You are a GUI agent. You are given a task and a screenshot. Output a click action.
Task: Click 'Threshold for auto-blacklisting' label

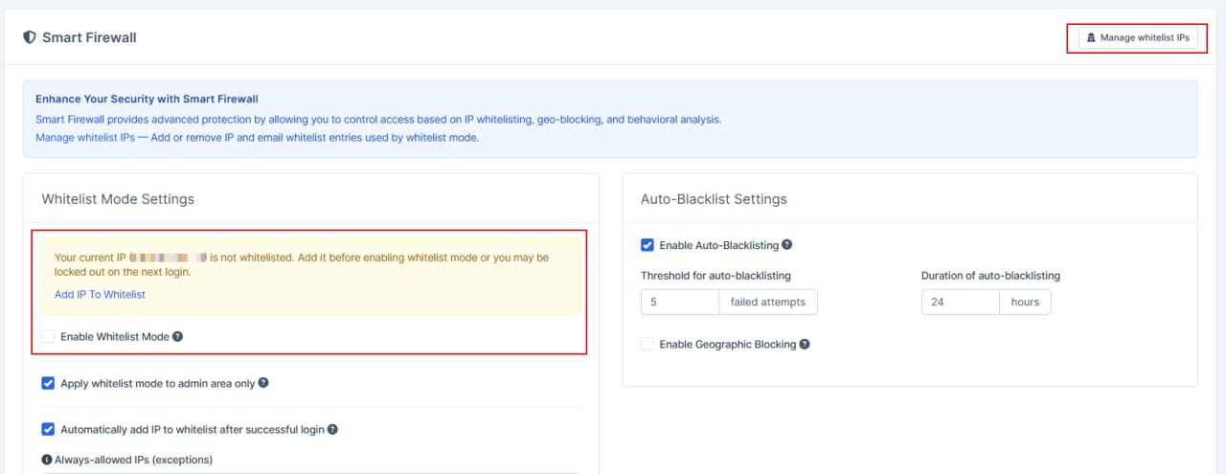point(715,276)
